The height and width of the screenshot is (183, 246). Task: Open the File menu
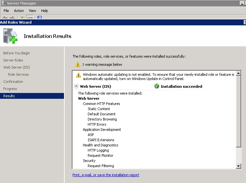click(x=6, y=11)
